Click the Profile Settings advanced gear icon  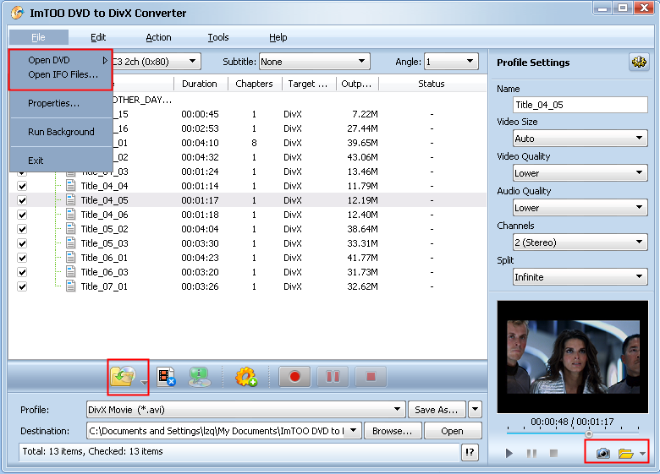(x=639, y=63)
